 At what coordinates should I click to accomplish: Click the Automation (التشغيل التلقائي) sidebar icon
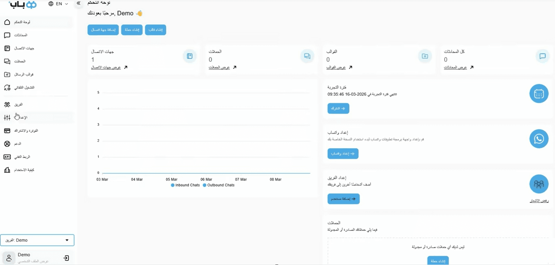pos(7,88)
